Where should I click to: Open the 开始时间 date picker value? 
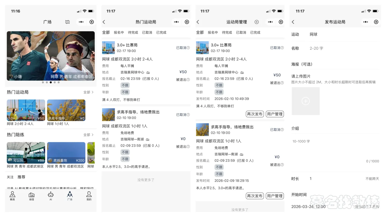coord(309,207)
